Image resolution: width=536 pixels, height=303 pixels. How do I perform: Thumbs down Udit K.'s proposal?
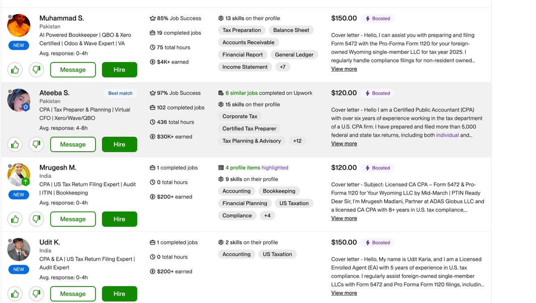(37, 294)
